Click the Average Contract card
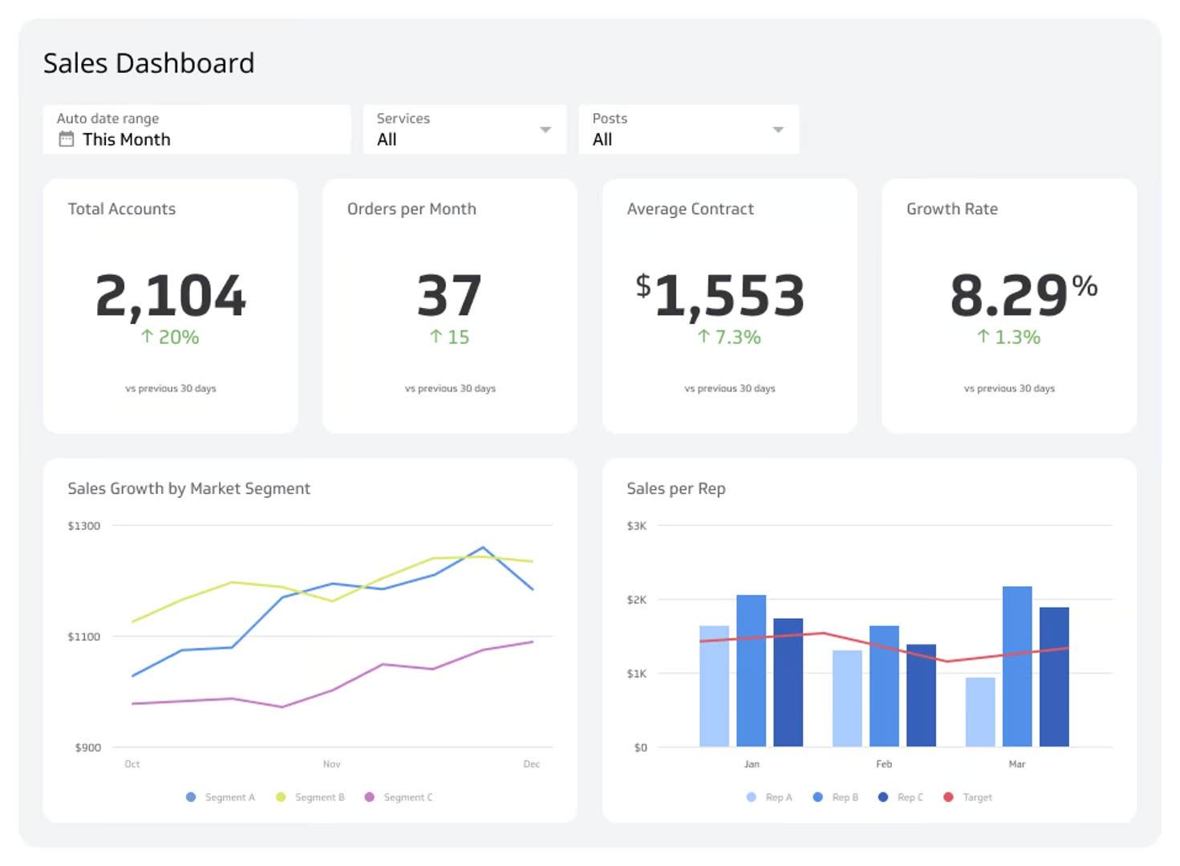The image size is (1180, 866). [x=729, y=306]
